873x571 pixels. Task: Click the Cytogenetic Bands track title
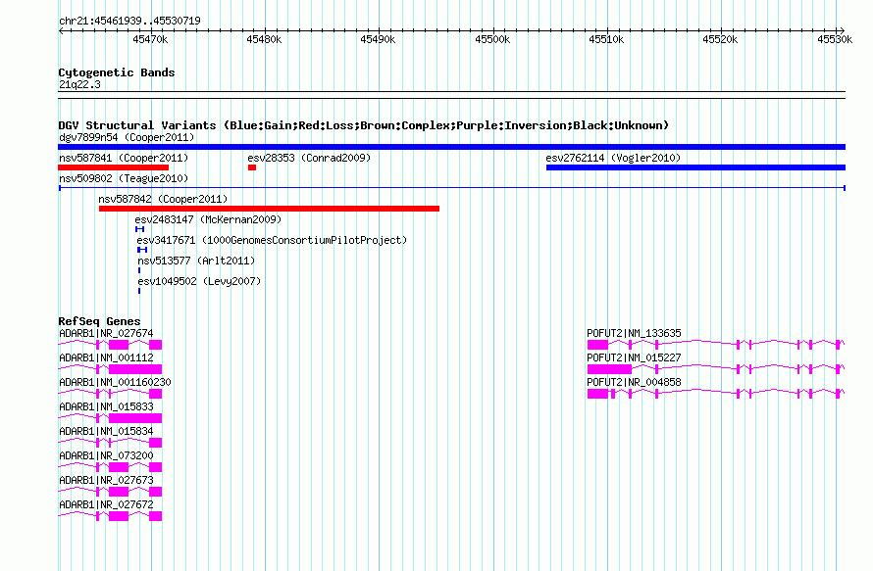(x=117, y=72)
